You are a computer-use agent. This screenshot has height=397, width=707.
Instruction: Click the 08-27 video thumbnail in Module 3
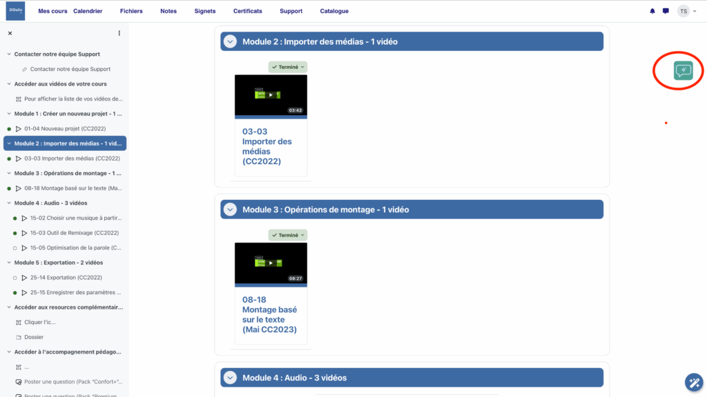click(x=271, y=264)
